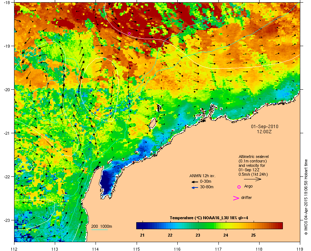Click the longitude axis label 112

[x=14, y=249]
